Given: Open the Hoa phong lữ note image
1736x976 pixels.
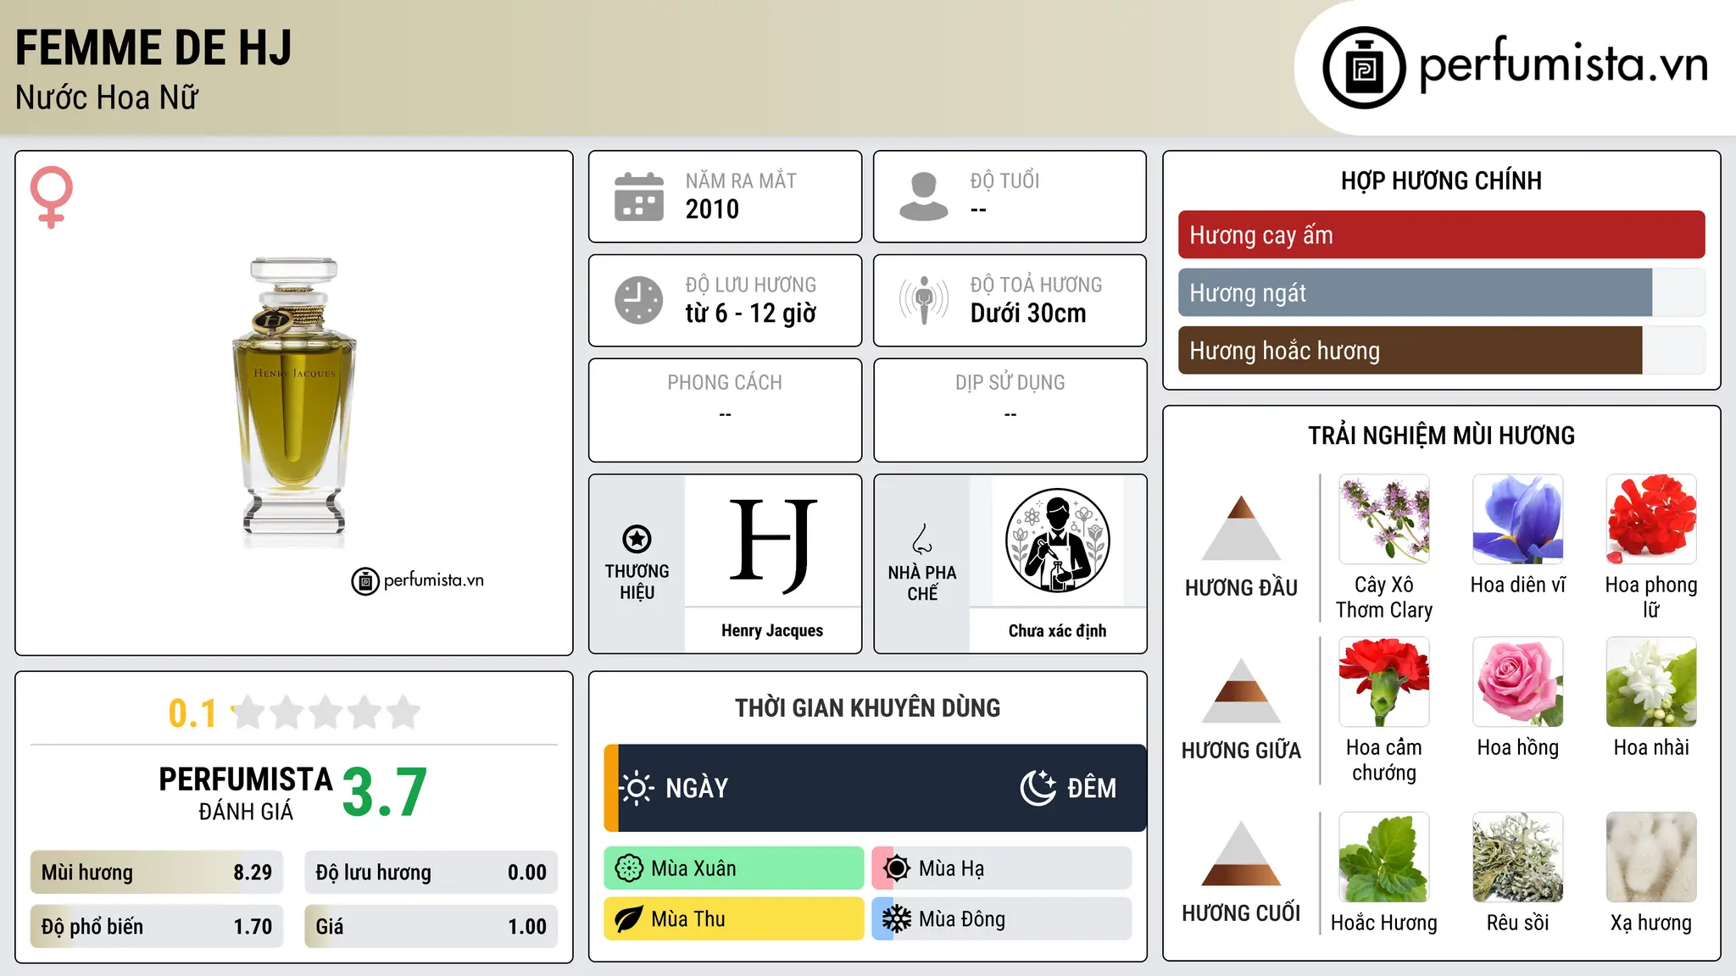Looking at the screenshot, I should coord(1651,519).
